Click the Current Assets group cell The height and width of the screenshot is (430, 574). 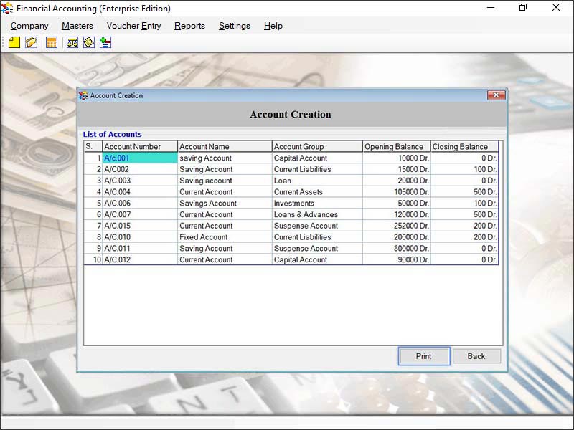click(317, 192)
